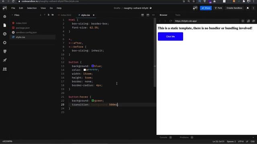
Task: Open the header vertical dots menu
Action: point(253,8)
